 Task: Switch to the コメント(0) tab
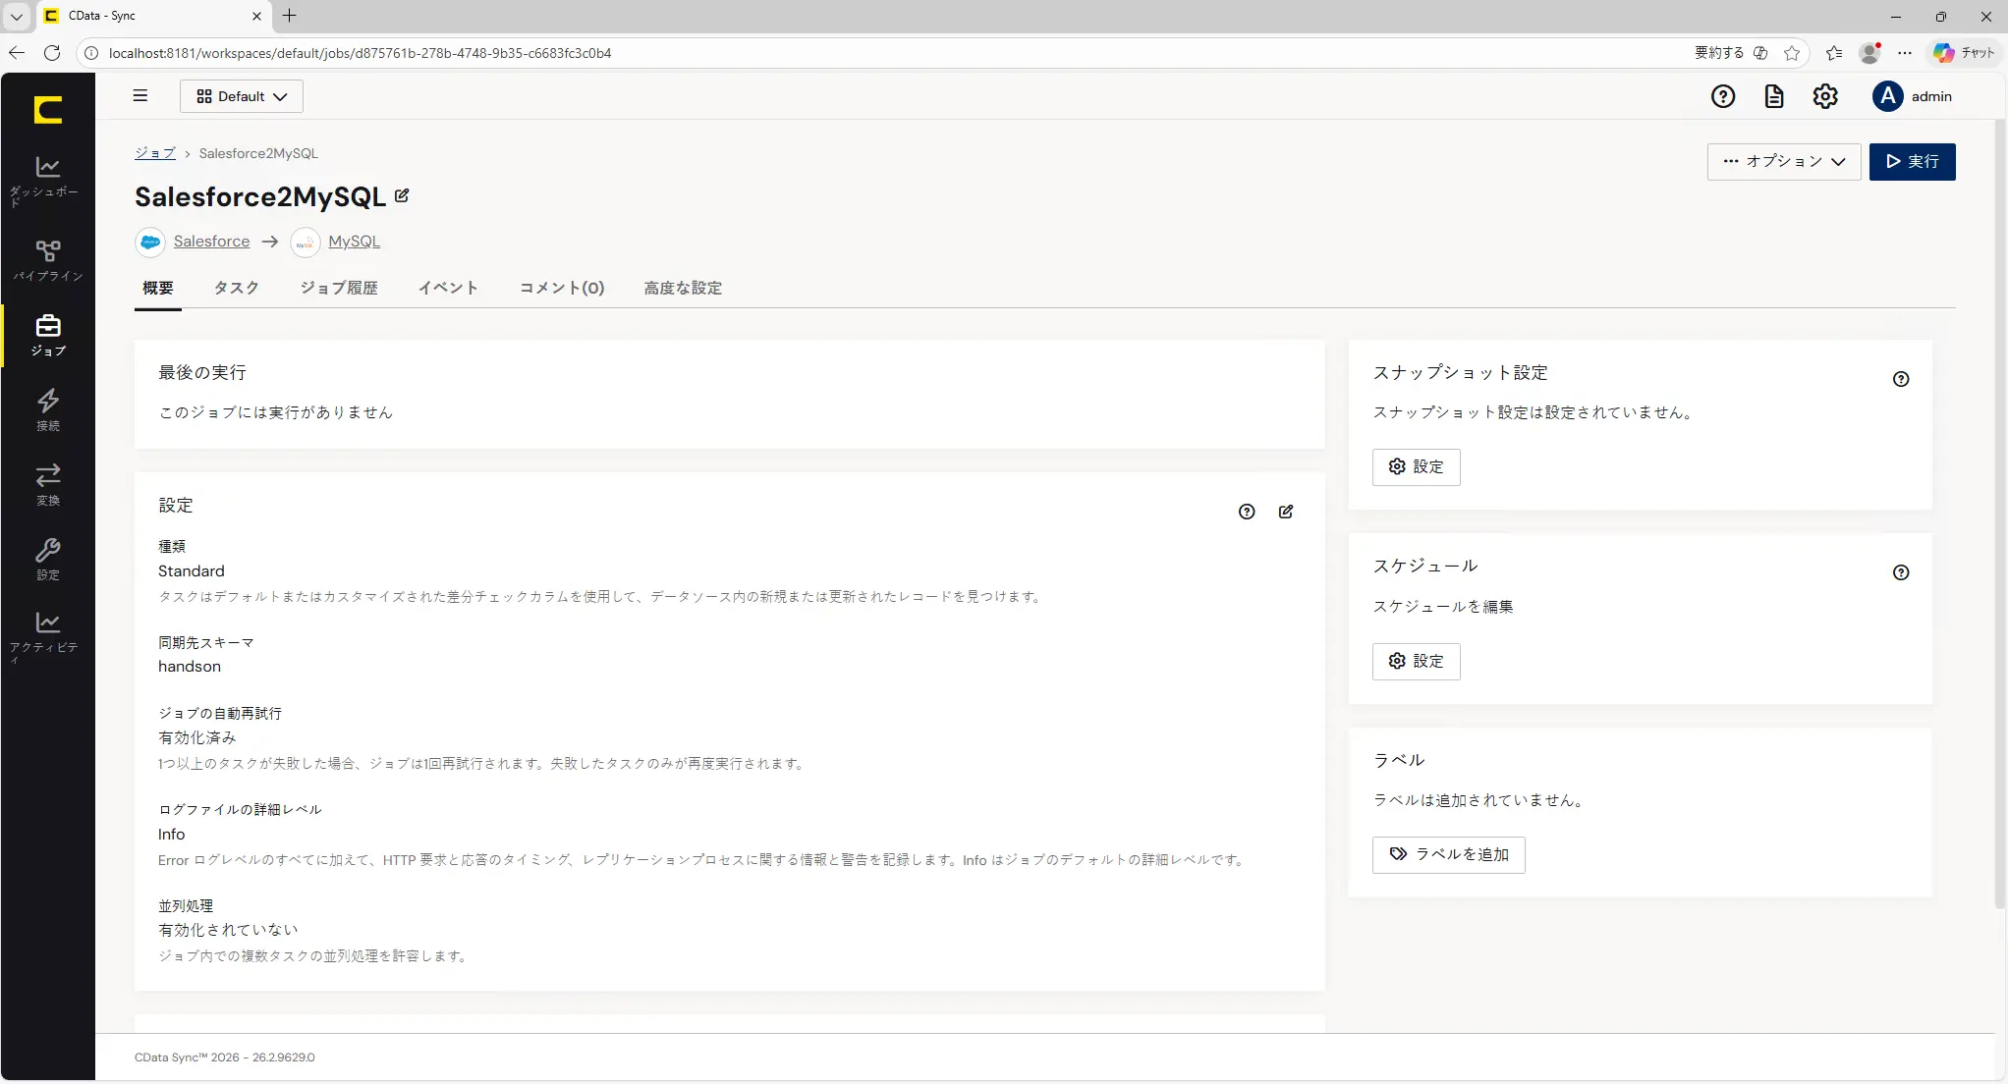(562, 288)
